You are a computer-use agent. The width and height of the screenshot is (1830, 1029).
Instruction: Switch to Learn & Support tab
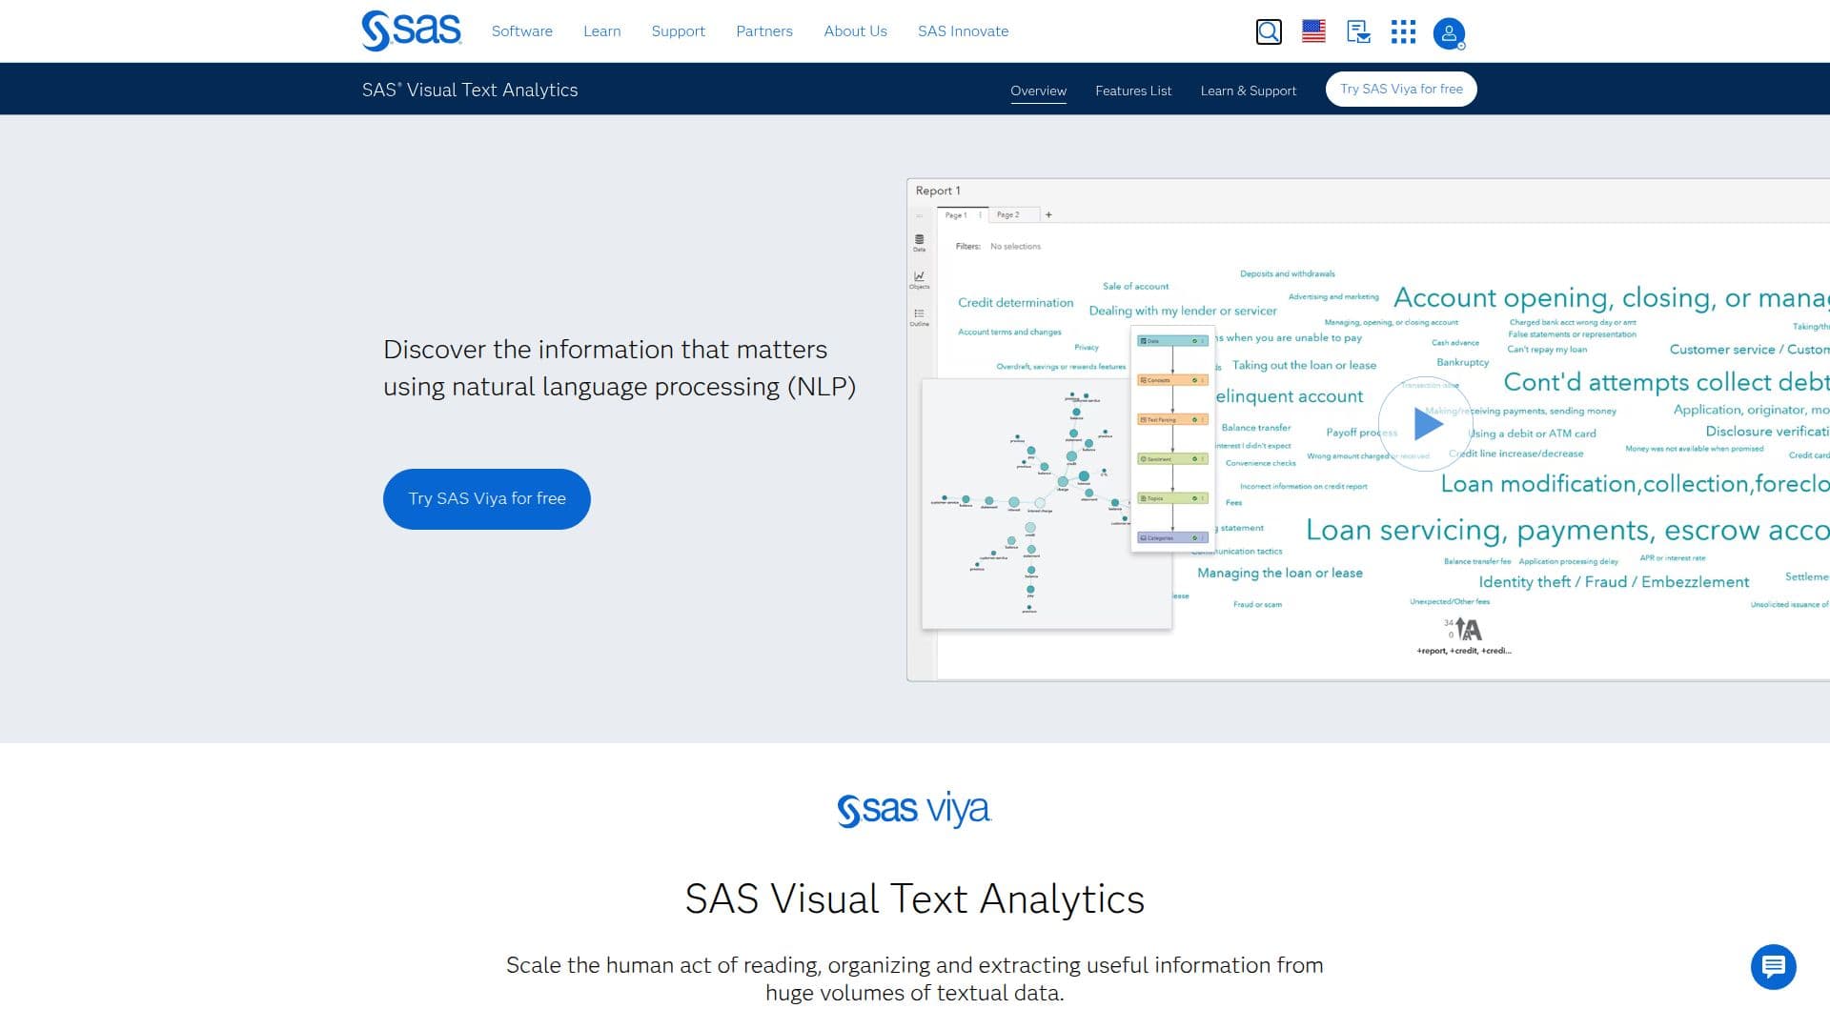[x=1248, y=91]
